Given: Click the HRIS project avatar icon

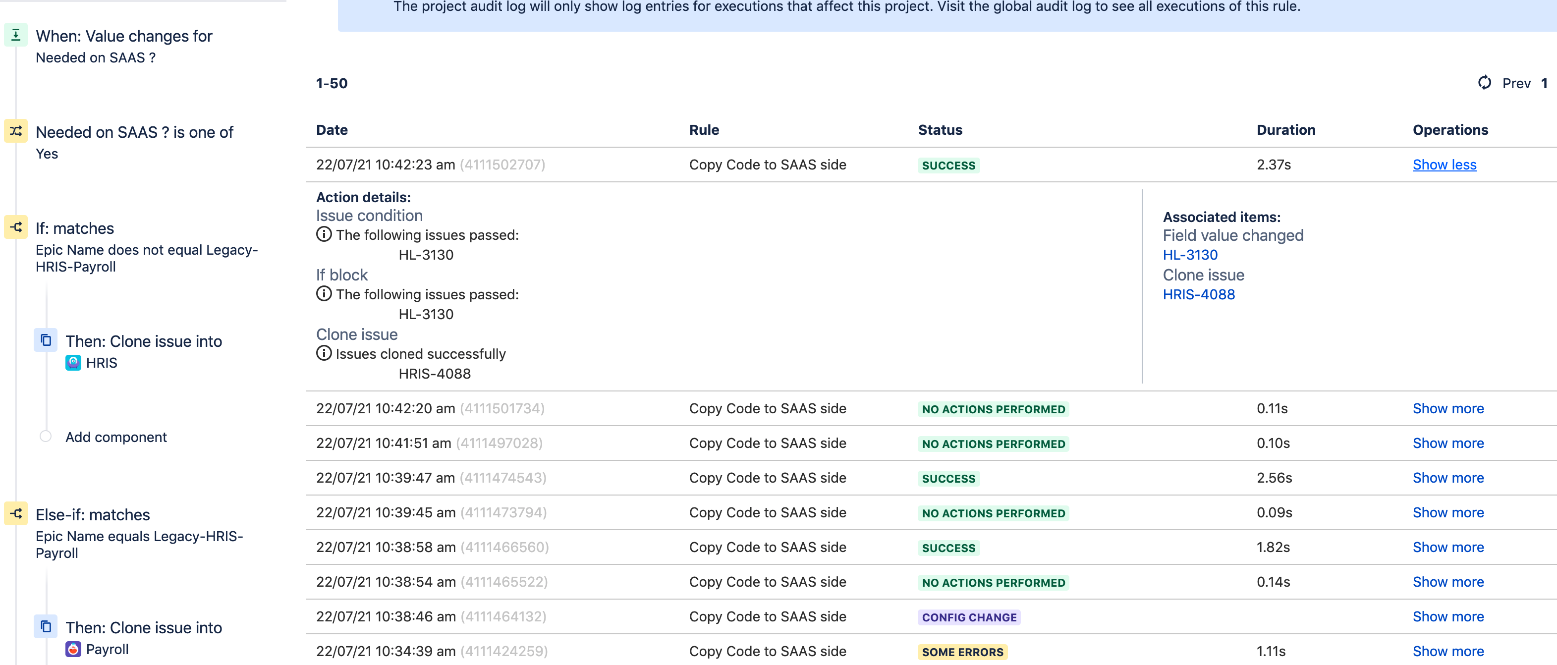Looking at the screenshot, I should 73,363.
